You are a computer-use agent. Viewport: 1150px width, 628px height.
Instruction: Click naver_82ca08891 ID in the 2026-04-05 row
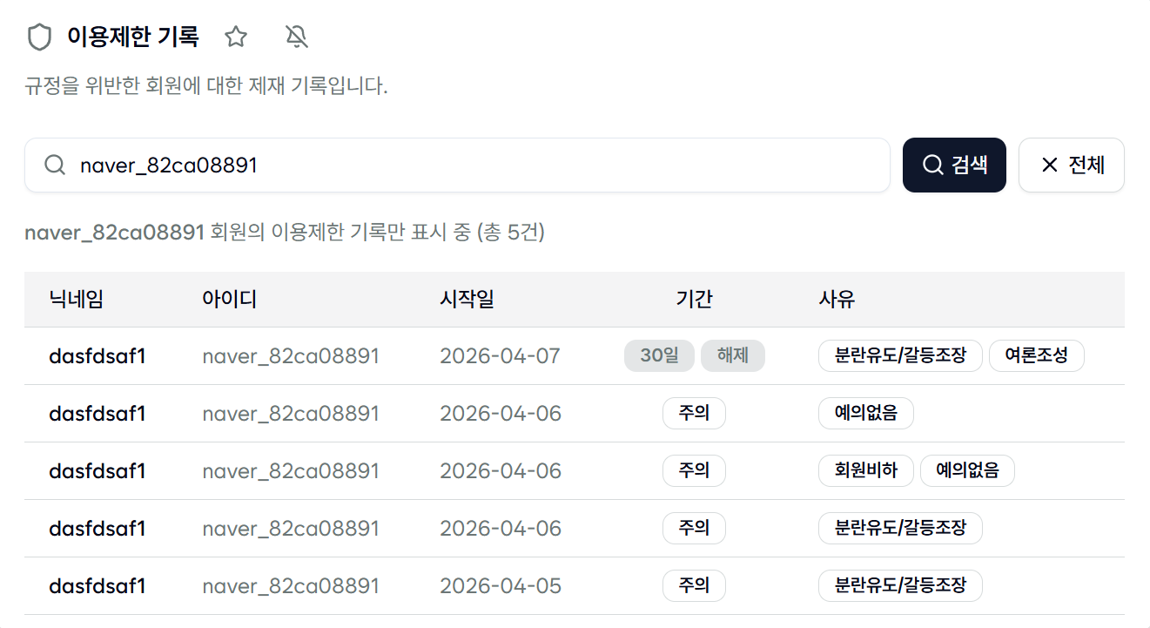tap(291, 586)
